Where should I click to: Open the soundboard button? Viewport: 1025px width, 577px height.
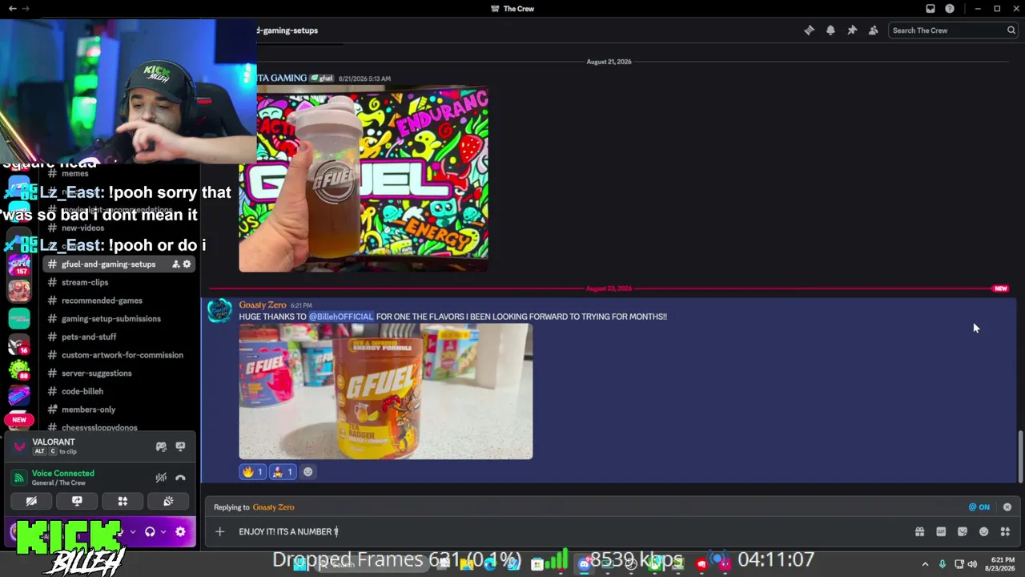click(168, 501)
